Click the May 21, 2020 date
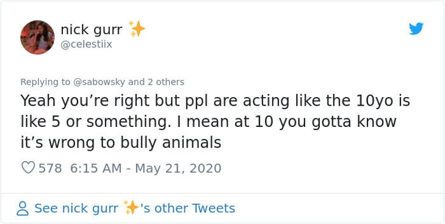 click(178, 168)
